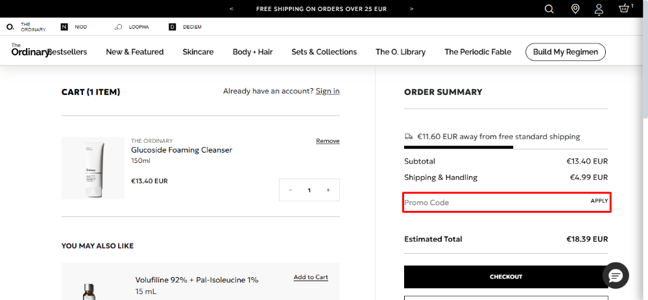Add Volufiline 92% to cart
Viewport: 648px width, 300px height.
(x=311, y=277)
